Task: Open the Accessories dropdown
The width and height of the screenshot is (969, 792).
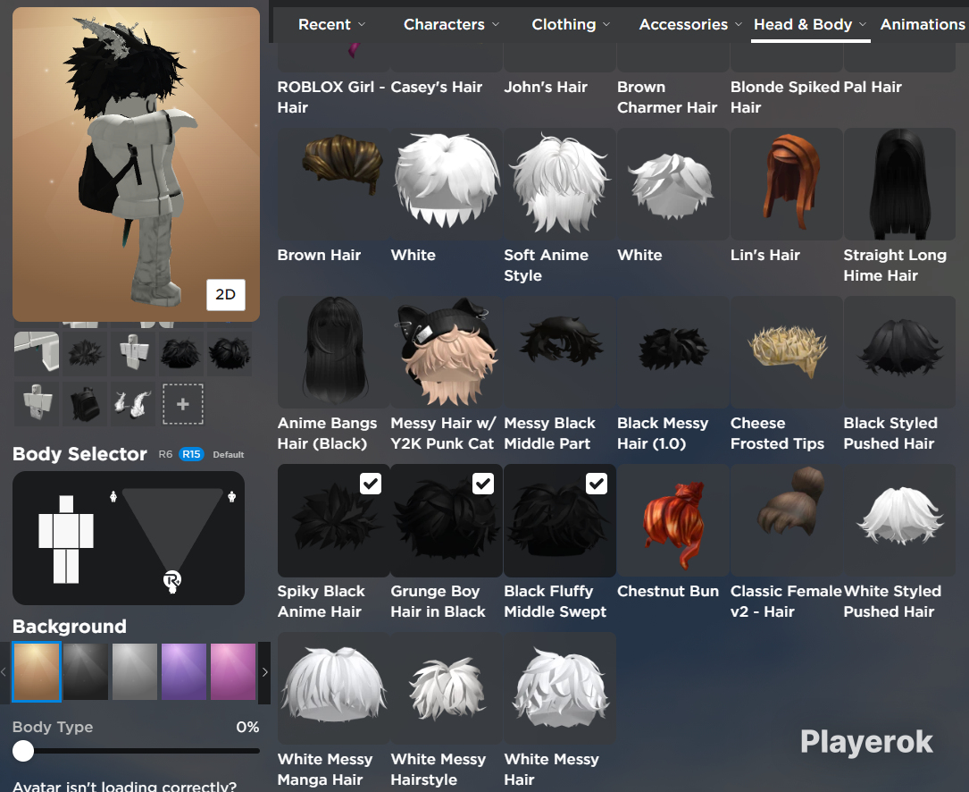Action: [x=690, y=25]
